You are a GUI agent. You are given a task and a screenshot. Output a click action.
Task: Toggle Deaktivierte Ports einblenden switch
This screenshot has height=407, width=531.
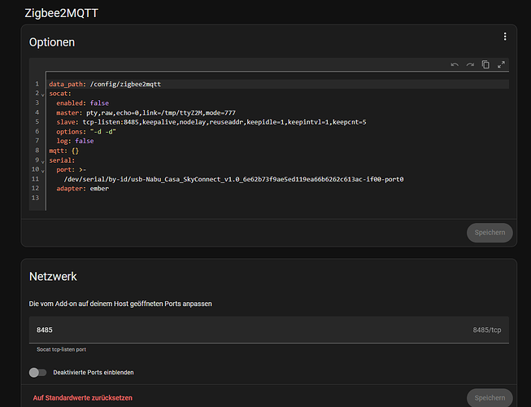click(37, 372)
